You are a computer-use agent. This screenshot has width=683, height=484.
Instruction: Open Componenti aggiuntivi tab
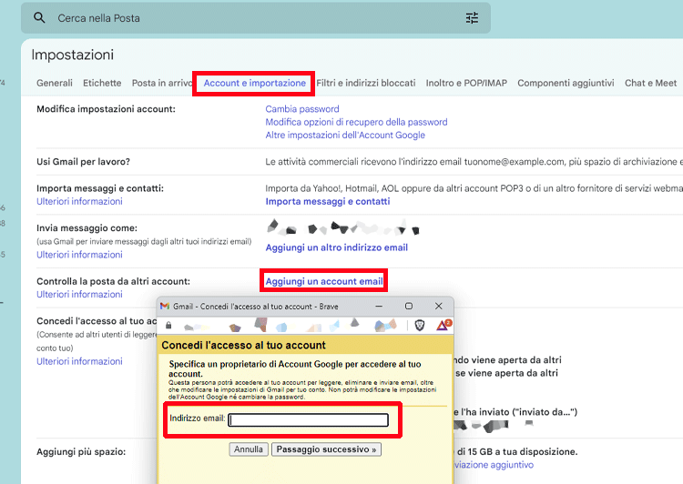pos(566,83)
